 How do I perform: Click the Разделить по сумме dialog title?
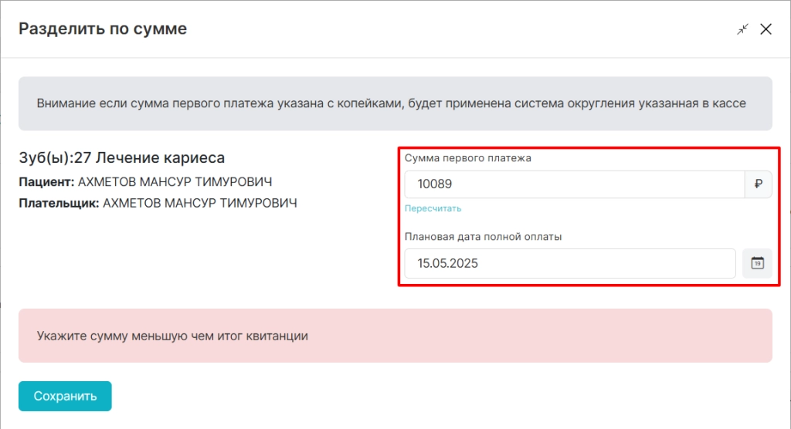(103, 29)
